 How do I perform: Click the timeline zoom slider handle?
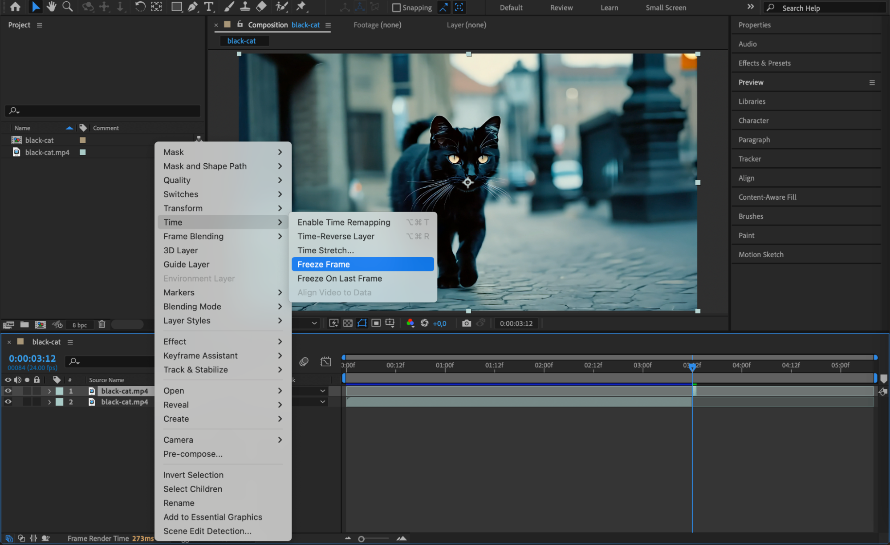click(x=361, y=539)
